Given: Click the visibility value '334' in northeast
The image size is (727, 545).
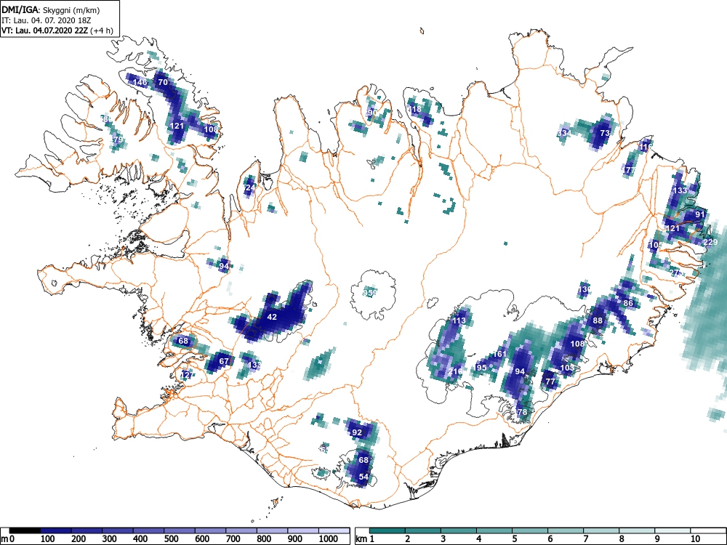Looking at the screenshot, I should pyautogui.click(x=564, y=133).
